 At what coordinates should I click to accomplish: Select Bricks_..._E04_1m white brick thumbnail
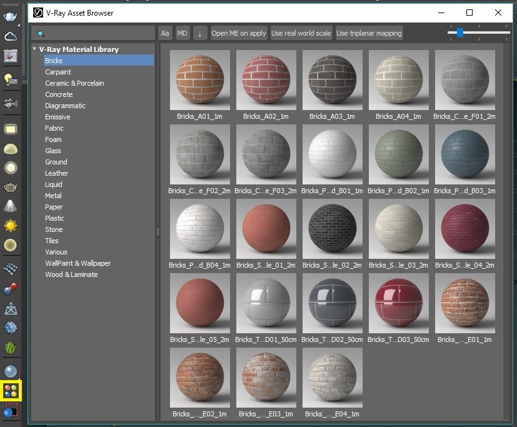pos(333,378)
